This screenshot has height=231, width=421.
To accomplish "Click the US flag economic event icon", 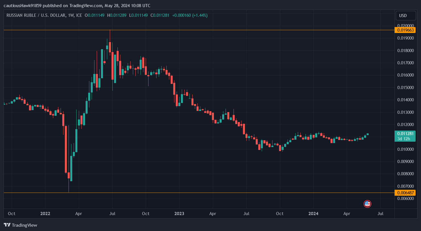I will pyautogui.click(x=367, y=204).
